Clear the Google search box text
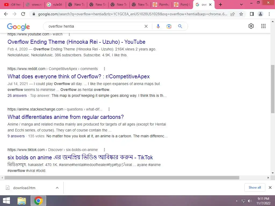Image resolution: width=275 pixels, height=206 pixels. (146, 26)
